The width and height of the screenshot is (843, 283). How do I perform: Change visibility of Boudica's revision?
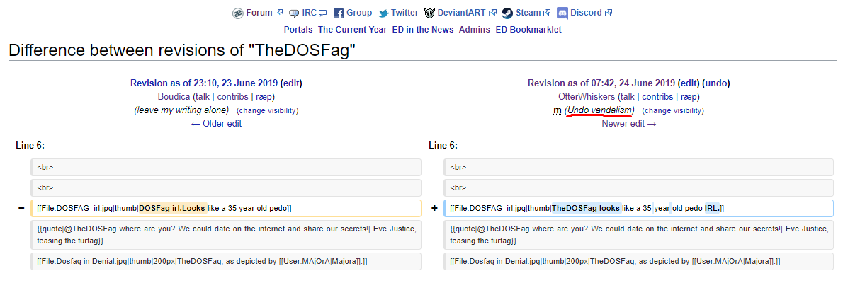click(267, 110)
